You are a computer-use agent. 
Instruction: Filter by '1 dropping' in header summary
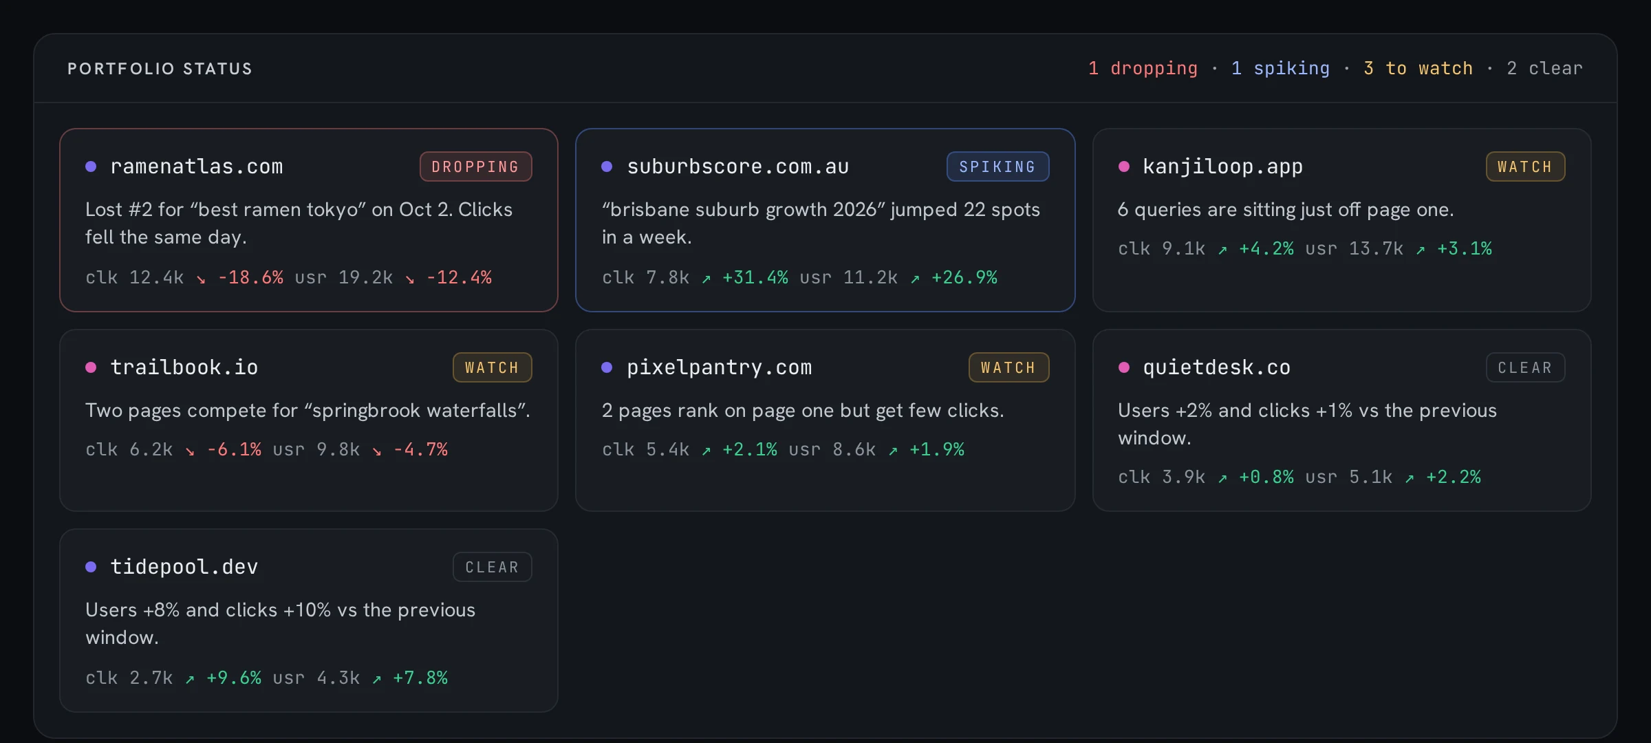click(1143, 68)
